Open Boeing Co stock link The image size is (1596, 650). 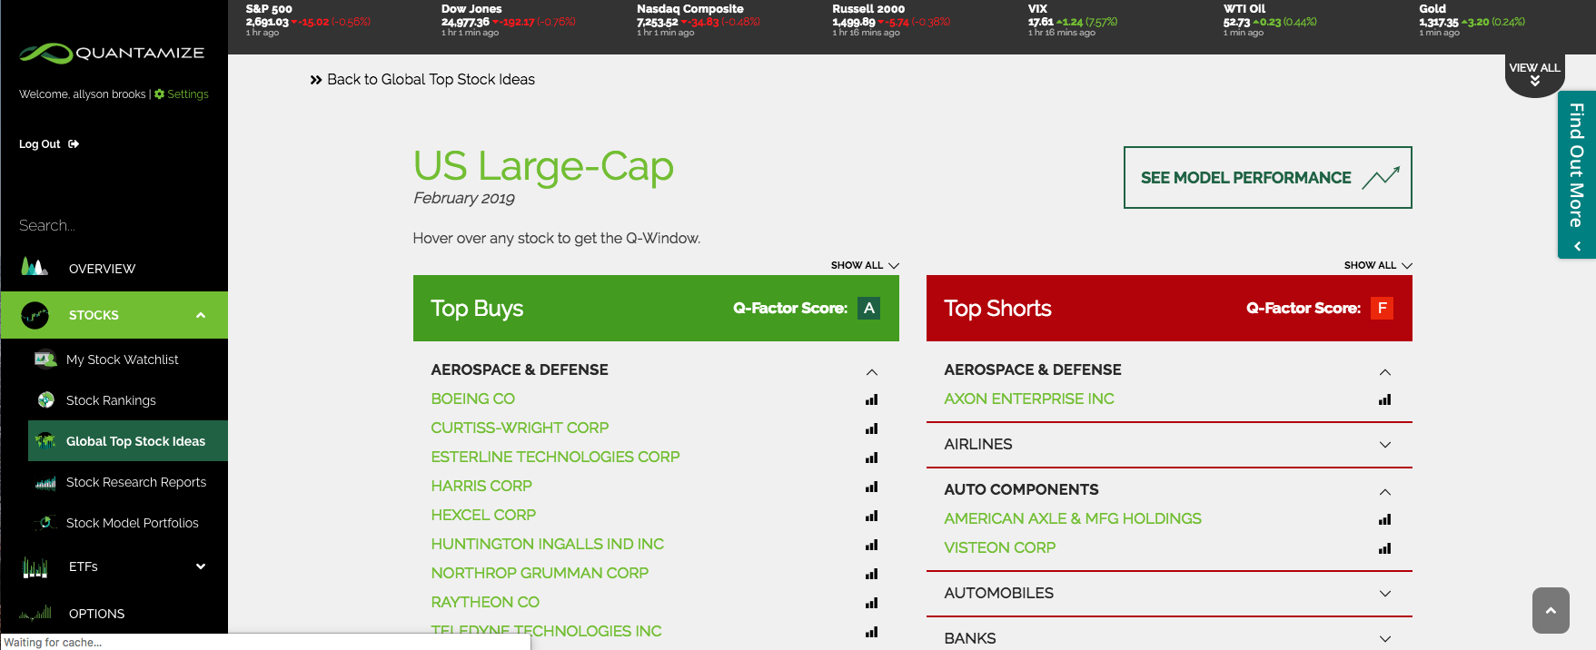point(472,399)
